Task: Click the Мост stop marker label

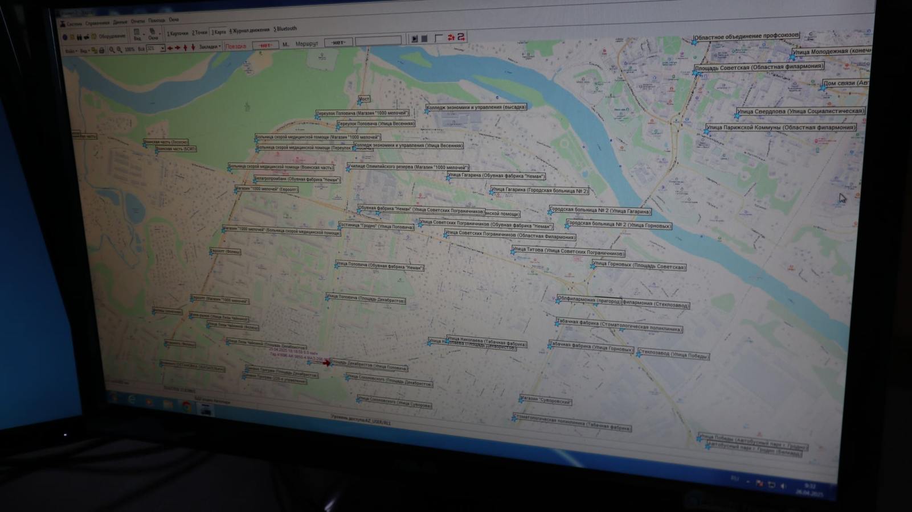Action: (x=363, y=99)
